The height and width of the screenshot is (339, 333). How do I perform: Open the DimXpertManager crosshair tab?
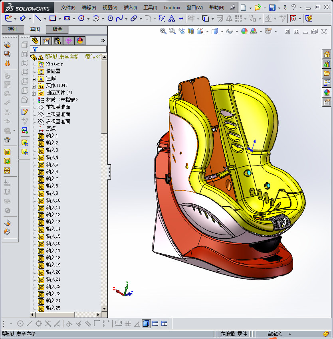tap(69, 41)
